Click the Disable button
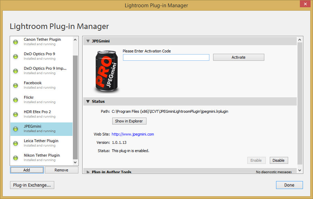Screen dimensions: 313x199 [279, 160]
